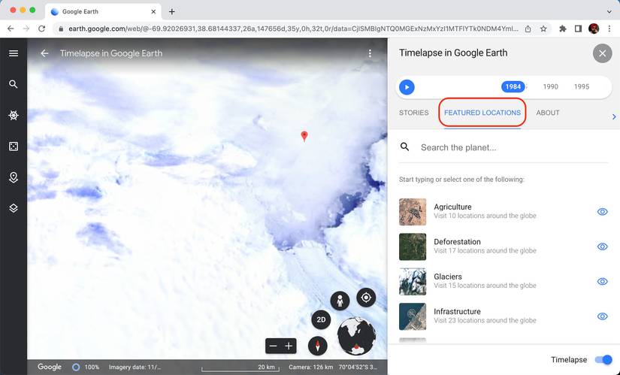620x375 pixels.
Task: Open the three-dot options menu on map
Action: [370, 53]
